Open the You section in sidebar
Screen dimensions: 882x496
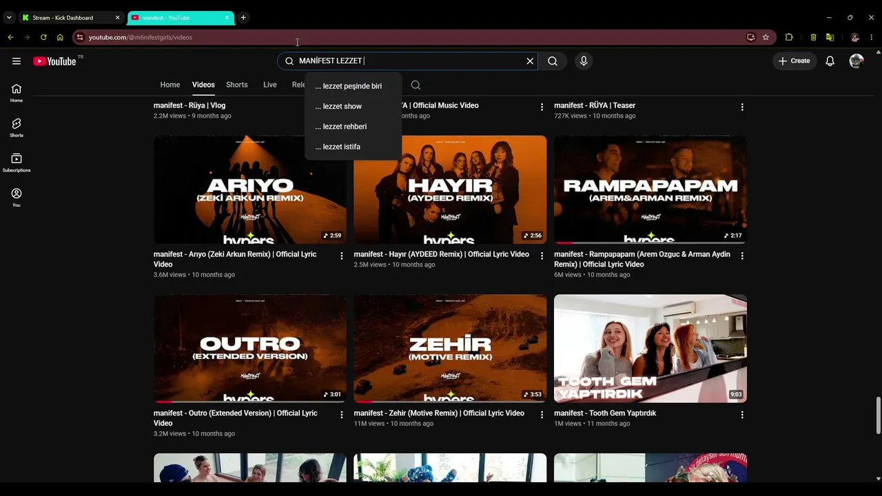pos(17,198)
